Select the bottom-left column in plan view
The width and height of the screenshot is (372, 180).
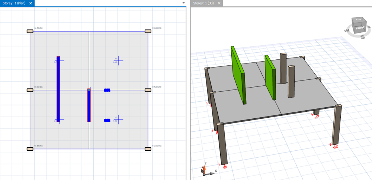[30, 149]
